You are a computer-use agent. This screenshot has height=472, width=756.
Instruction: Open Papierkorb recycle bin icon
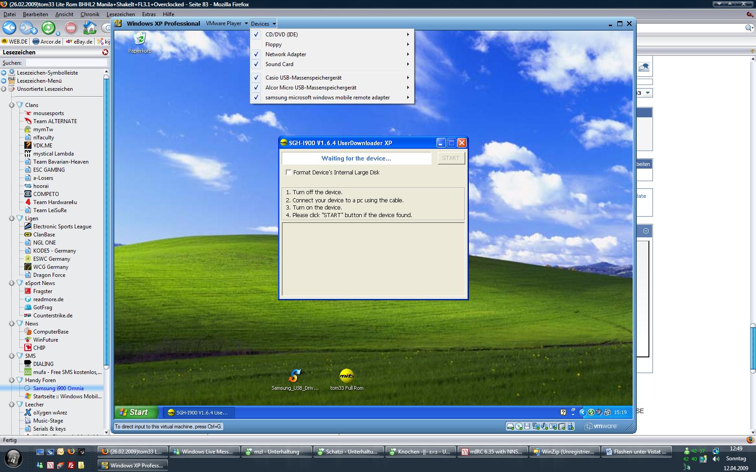click(x=139, y=43)
